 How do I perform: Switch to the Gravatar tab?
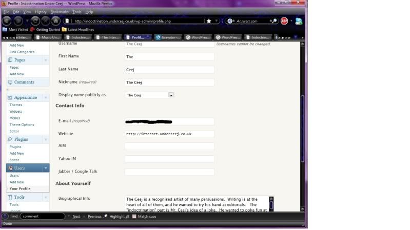(x=168, y=37)
